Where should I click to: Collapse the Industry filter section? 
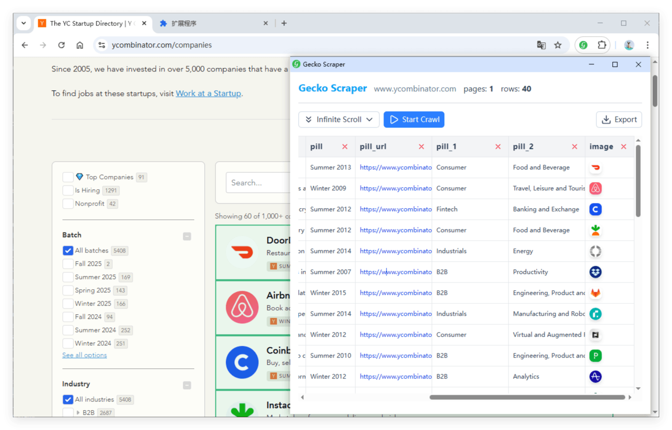pos(187,385)
